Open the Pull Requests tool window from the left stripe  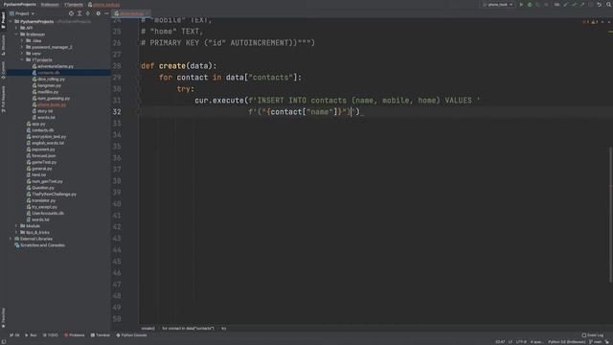pos(3,100)
